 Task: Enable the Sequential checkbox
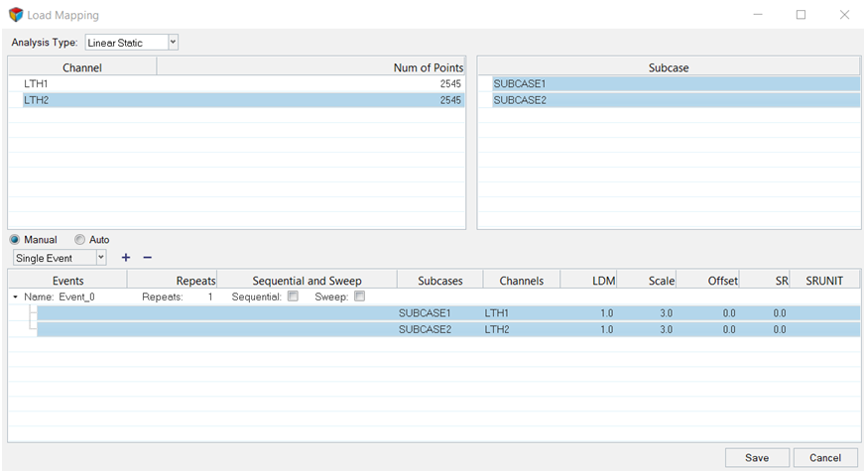click(x=293, y=296)
